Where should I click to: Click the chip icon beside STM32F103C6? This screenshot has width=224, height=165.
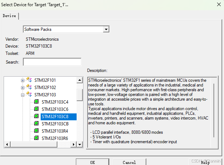click(x=36, y=109)
